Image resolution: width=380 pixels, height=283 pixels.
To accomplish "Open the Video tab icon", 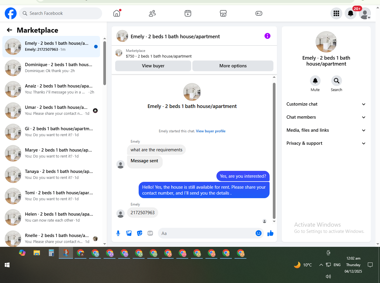I will [188, 13].
